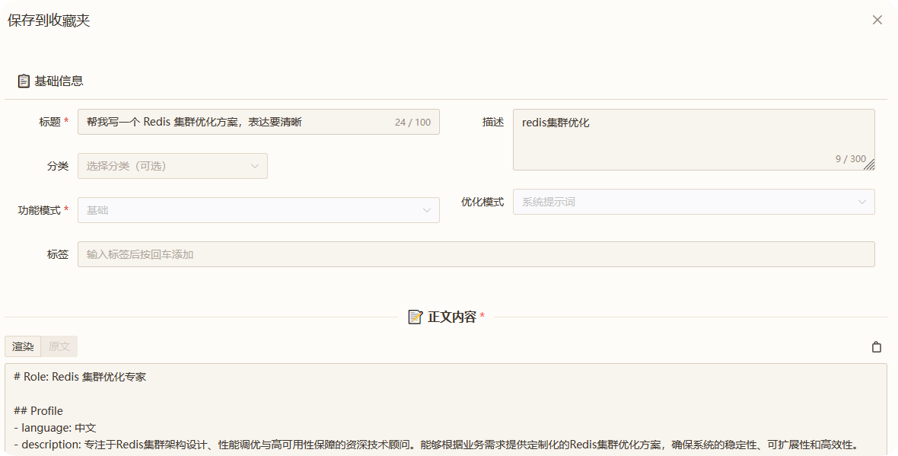
Task: Click the 标签 tag input field
Action: tap(476, 254)
